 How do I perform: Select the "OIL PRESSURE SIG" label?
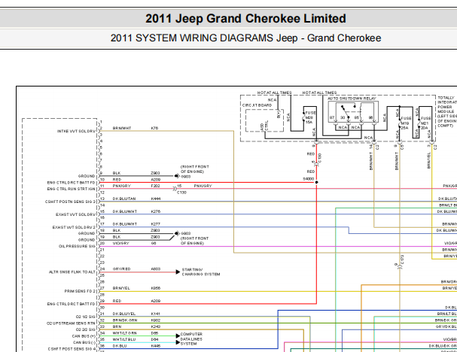[x=77, y=246]
